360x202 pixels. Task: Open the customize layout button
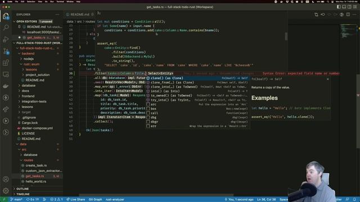[355, 7]
